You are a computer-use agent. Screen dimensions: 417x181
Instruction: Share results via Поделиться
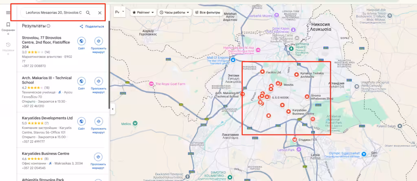tap(92, 26)
